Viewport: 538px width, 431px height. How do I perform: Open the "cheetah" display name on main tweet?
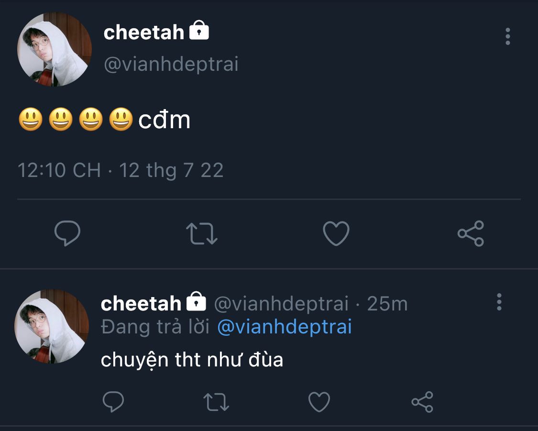click(x=143, y=33)
